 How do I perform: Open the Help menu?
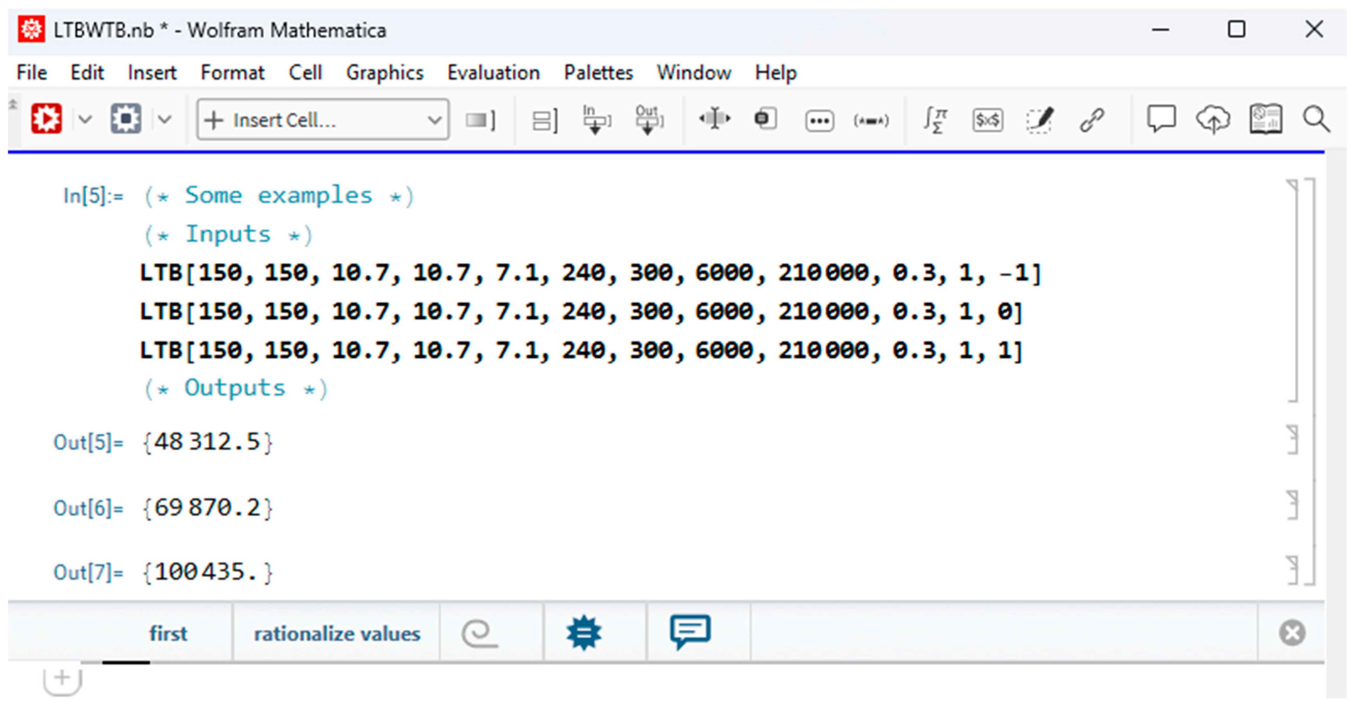click(x=776, y=73)
